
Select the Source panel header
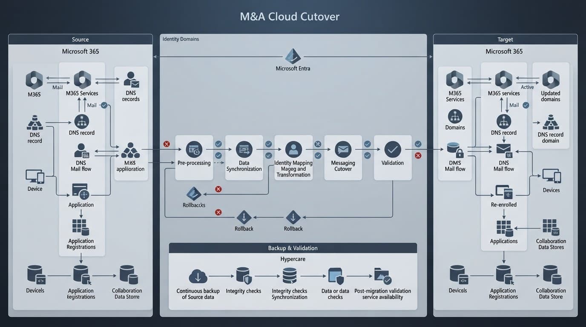(80, 39)
